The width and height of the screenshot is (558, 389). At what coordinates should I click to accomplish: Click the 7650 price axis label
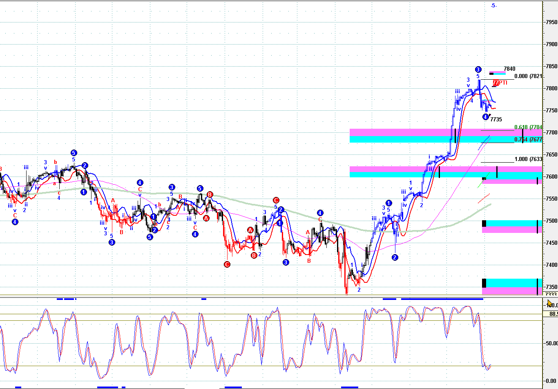pos(551,154)
